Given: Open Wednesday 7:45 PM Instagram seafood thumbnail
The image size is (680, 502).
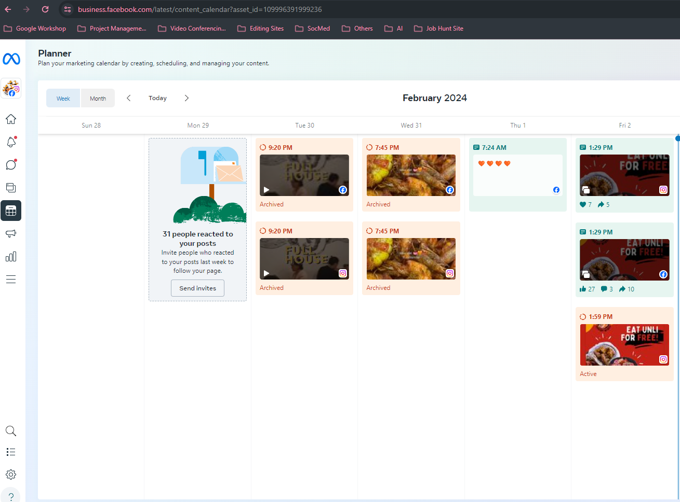Looking at the screenshot, I should coord(411,259).
